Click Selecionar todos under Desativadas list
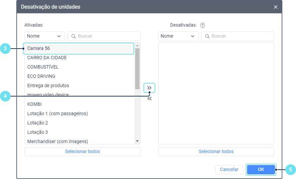Screen dimensions: 296x179 pos(216,151)
